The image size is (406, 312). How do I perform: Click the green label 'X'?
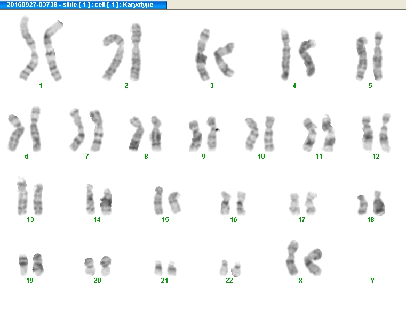pyautogui.click(x=300, y=281)
